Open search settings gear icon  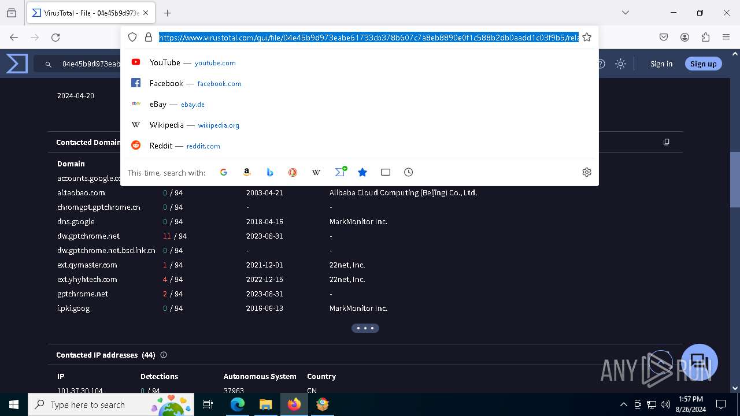point(587,172)
